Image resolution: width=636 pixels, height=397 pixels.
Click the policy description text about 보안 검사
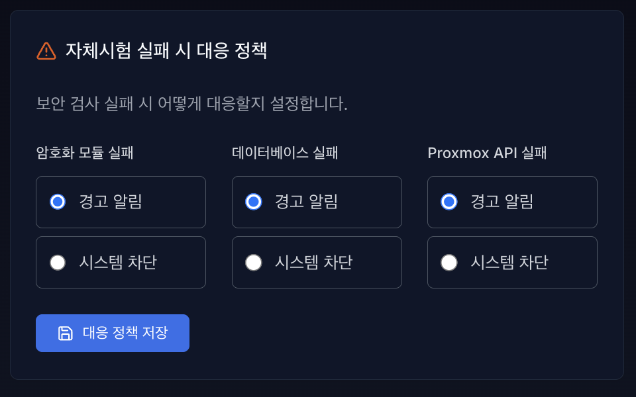pos(193,102)
